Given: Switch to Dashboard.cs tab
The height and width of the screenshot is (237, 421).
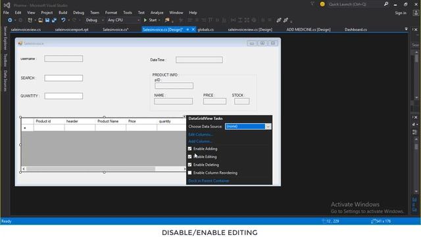Looking at the screenshot, I should tap(356, 30).
